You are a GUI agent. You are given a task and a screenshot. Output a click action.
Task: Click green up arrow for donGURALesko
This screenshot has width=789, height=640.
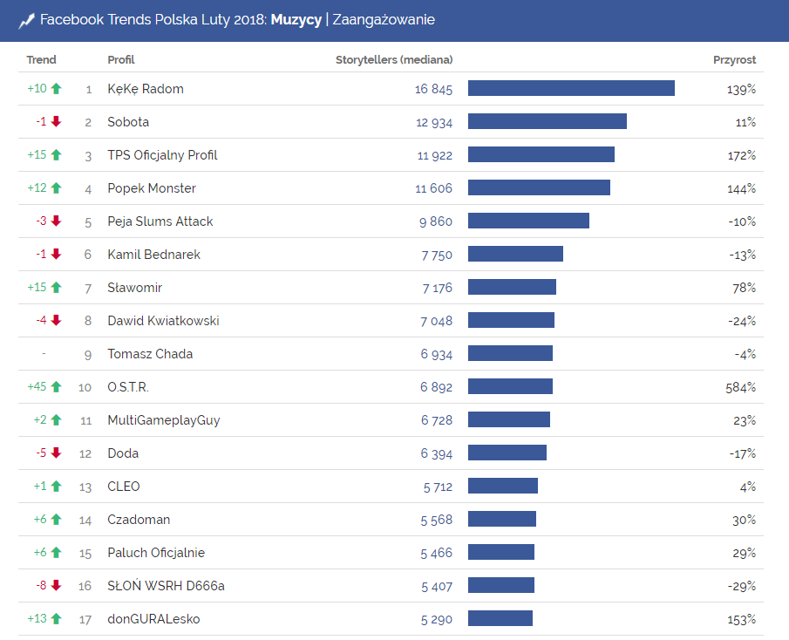click(57, 619)
